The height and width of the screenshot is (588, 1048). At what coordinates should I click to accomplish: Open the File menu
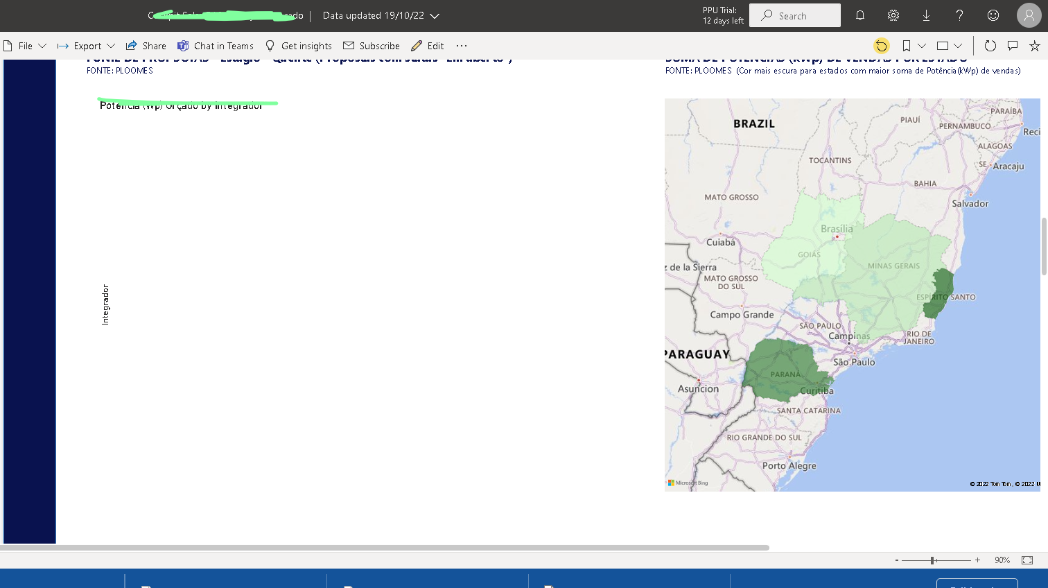(x=25, y=46)
